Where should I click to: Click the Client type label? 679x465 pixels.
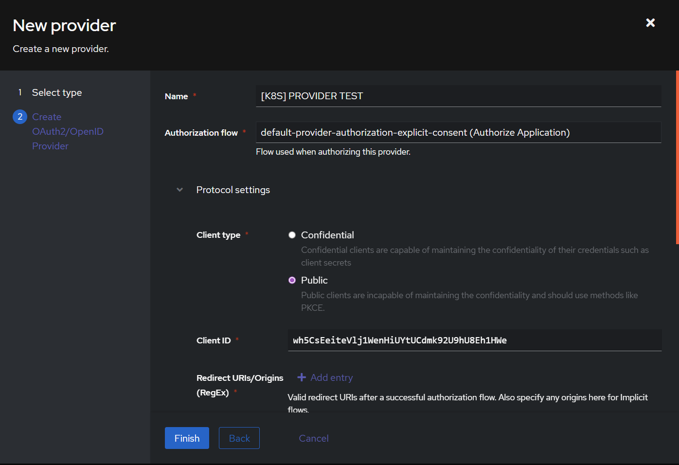click(x=218, y=235)
